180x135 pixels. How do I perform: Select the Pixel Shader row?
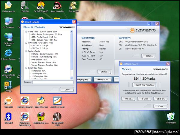(x=39, y=60)
